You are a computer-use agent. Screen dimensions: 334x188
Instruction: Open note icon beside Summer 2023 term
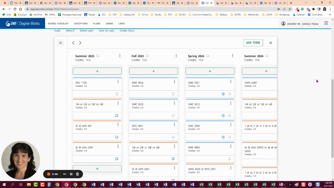pos(98,56)
